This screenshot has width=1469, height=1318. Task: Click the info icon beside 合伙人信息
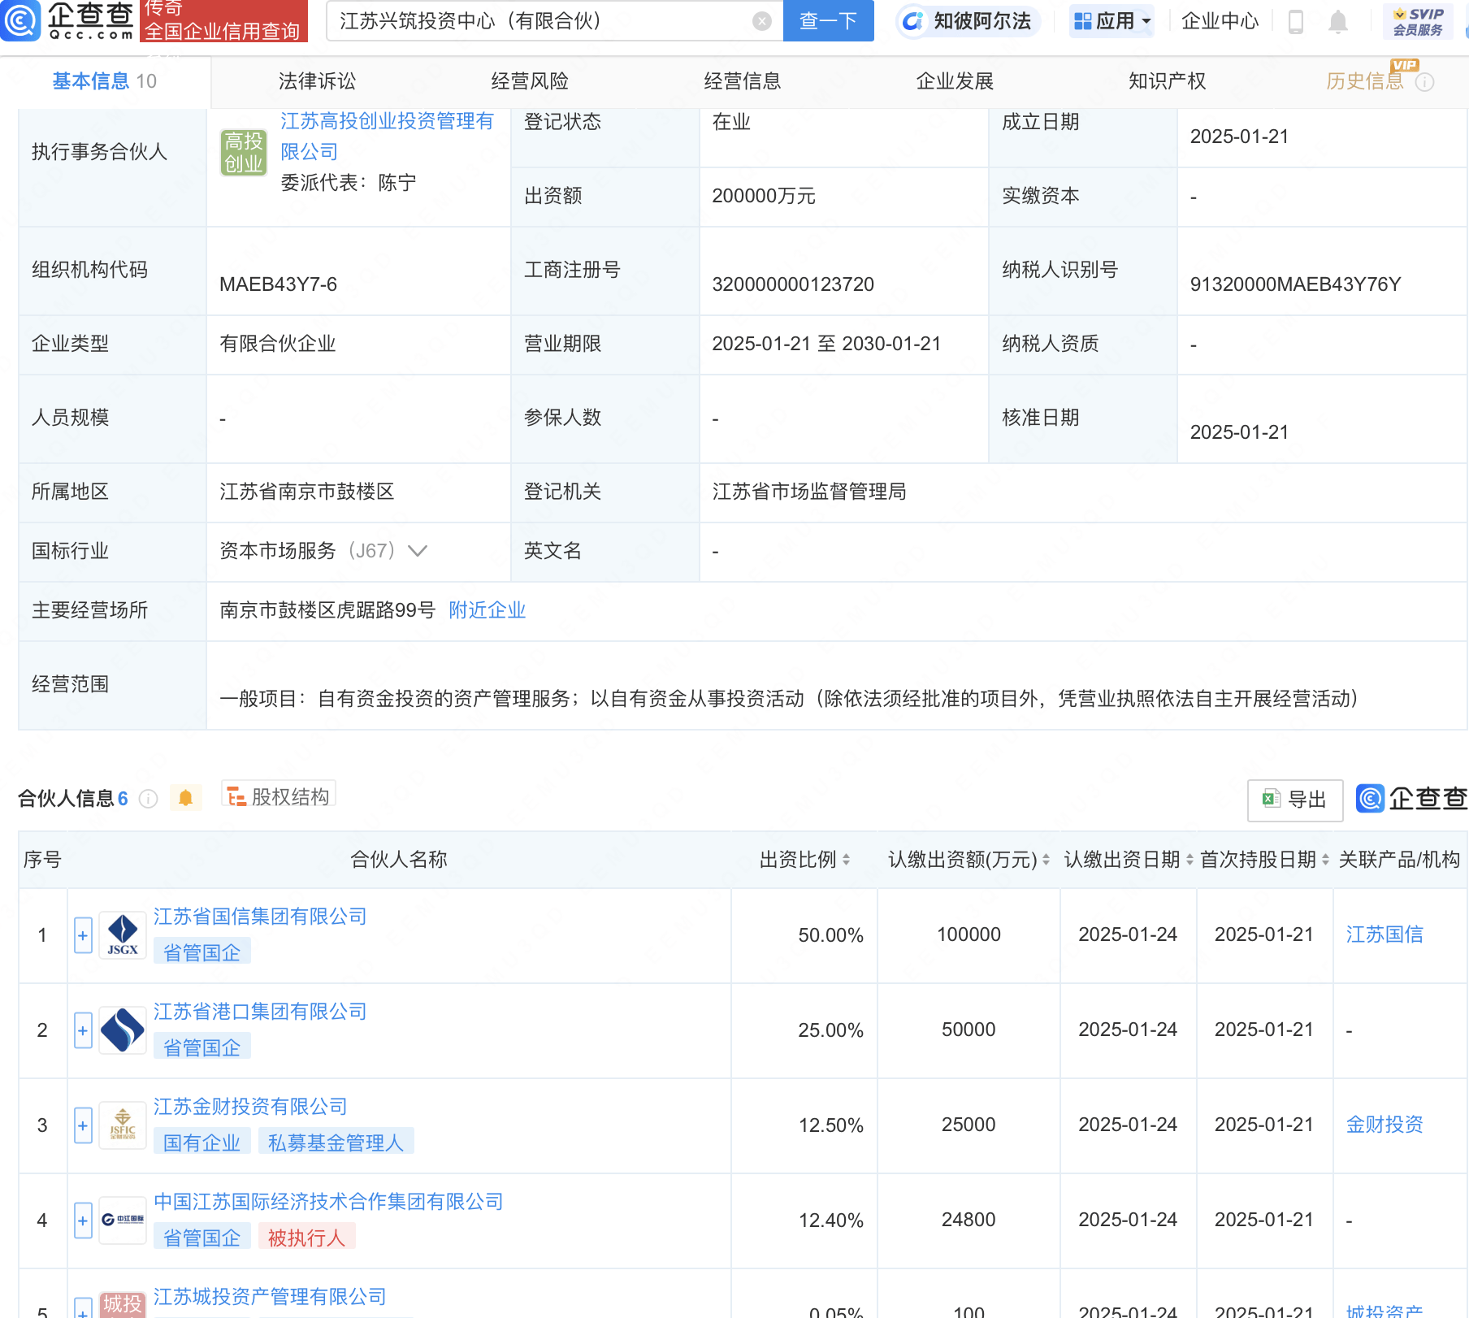(x=148, y=799)
